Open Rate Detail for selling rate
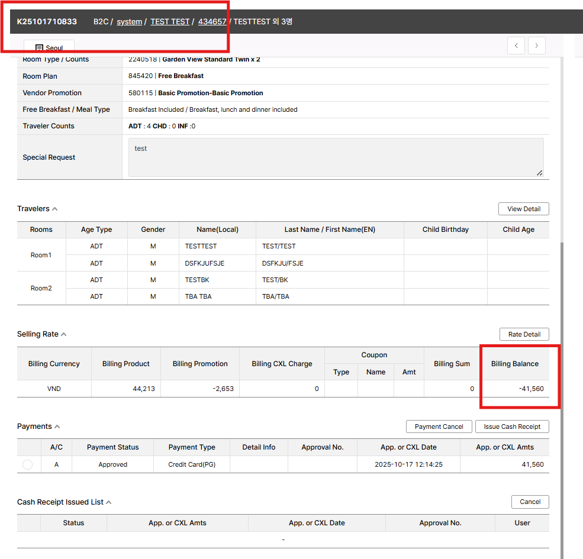This screenshot has height=559, width=583. pos(524,334)
